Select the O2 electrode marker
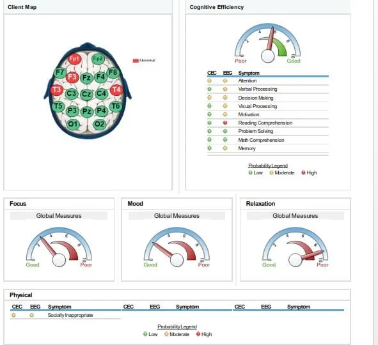The height and width of the screenshot is (345, 378). pyautogui.click(x=100, y=124)
